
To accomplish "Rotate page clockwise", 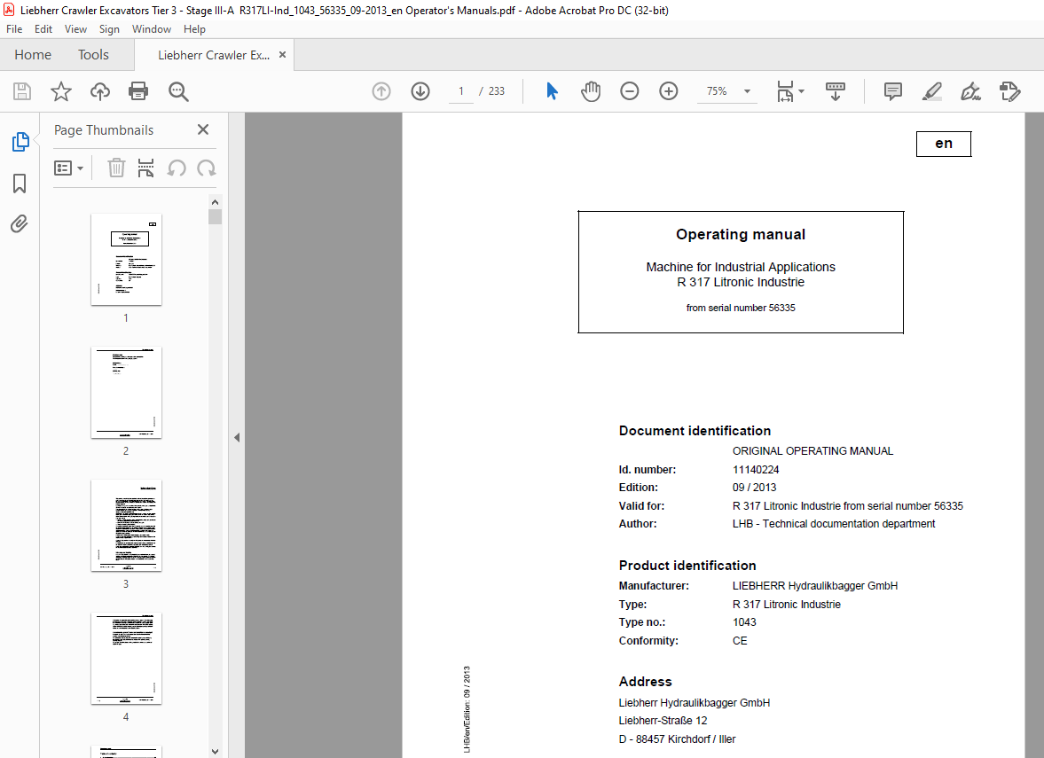I will [207, 168].
